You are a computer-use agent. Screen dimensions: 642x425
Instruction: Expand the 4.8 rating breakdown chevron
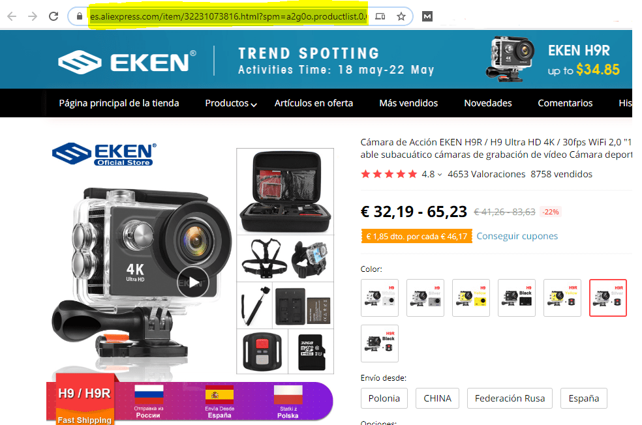point(440,175)
